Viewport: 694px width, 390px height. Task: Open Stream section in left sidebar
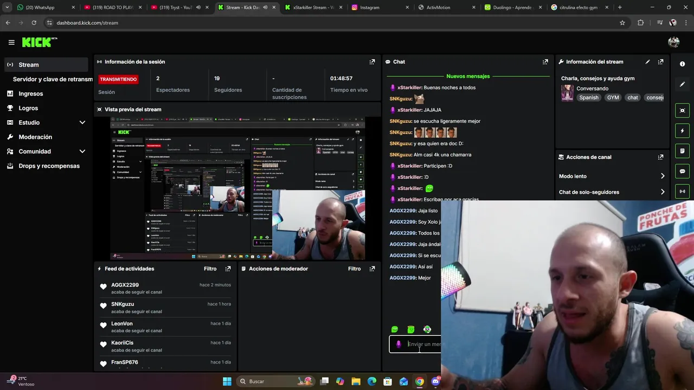click(x=46, y=64)
